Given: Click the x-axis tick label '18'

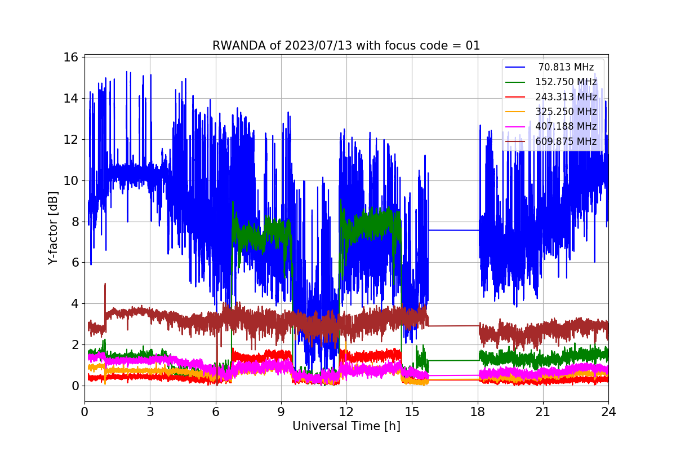Looking at the screenshot, I should pyautogui.click(x=477, y=412).
